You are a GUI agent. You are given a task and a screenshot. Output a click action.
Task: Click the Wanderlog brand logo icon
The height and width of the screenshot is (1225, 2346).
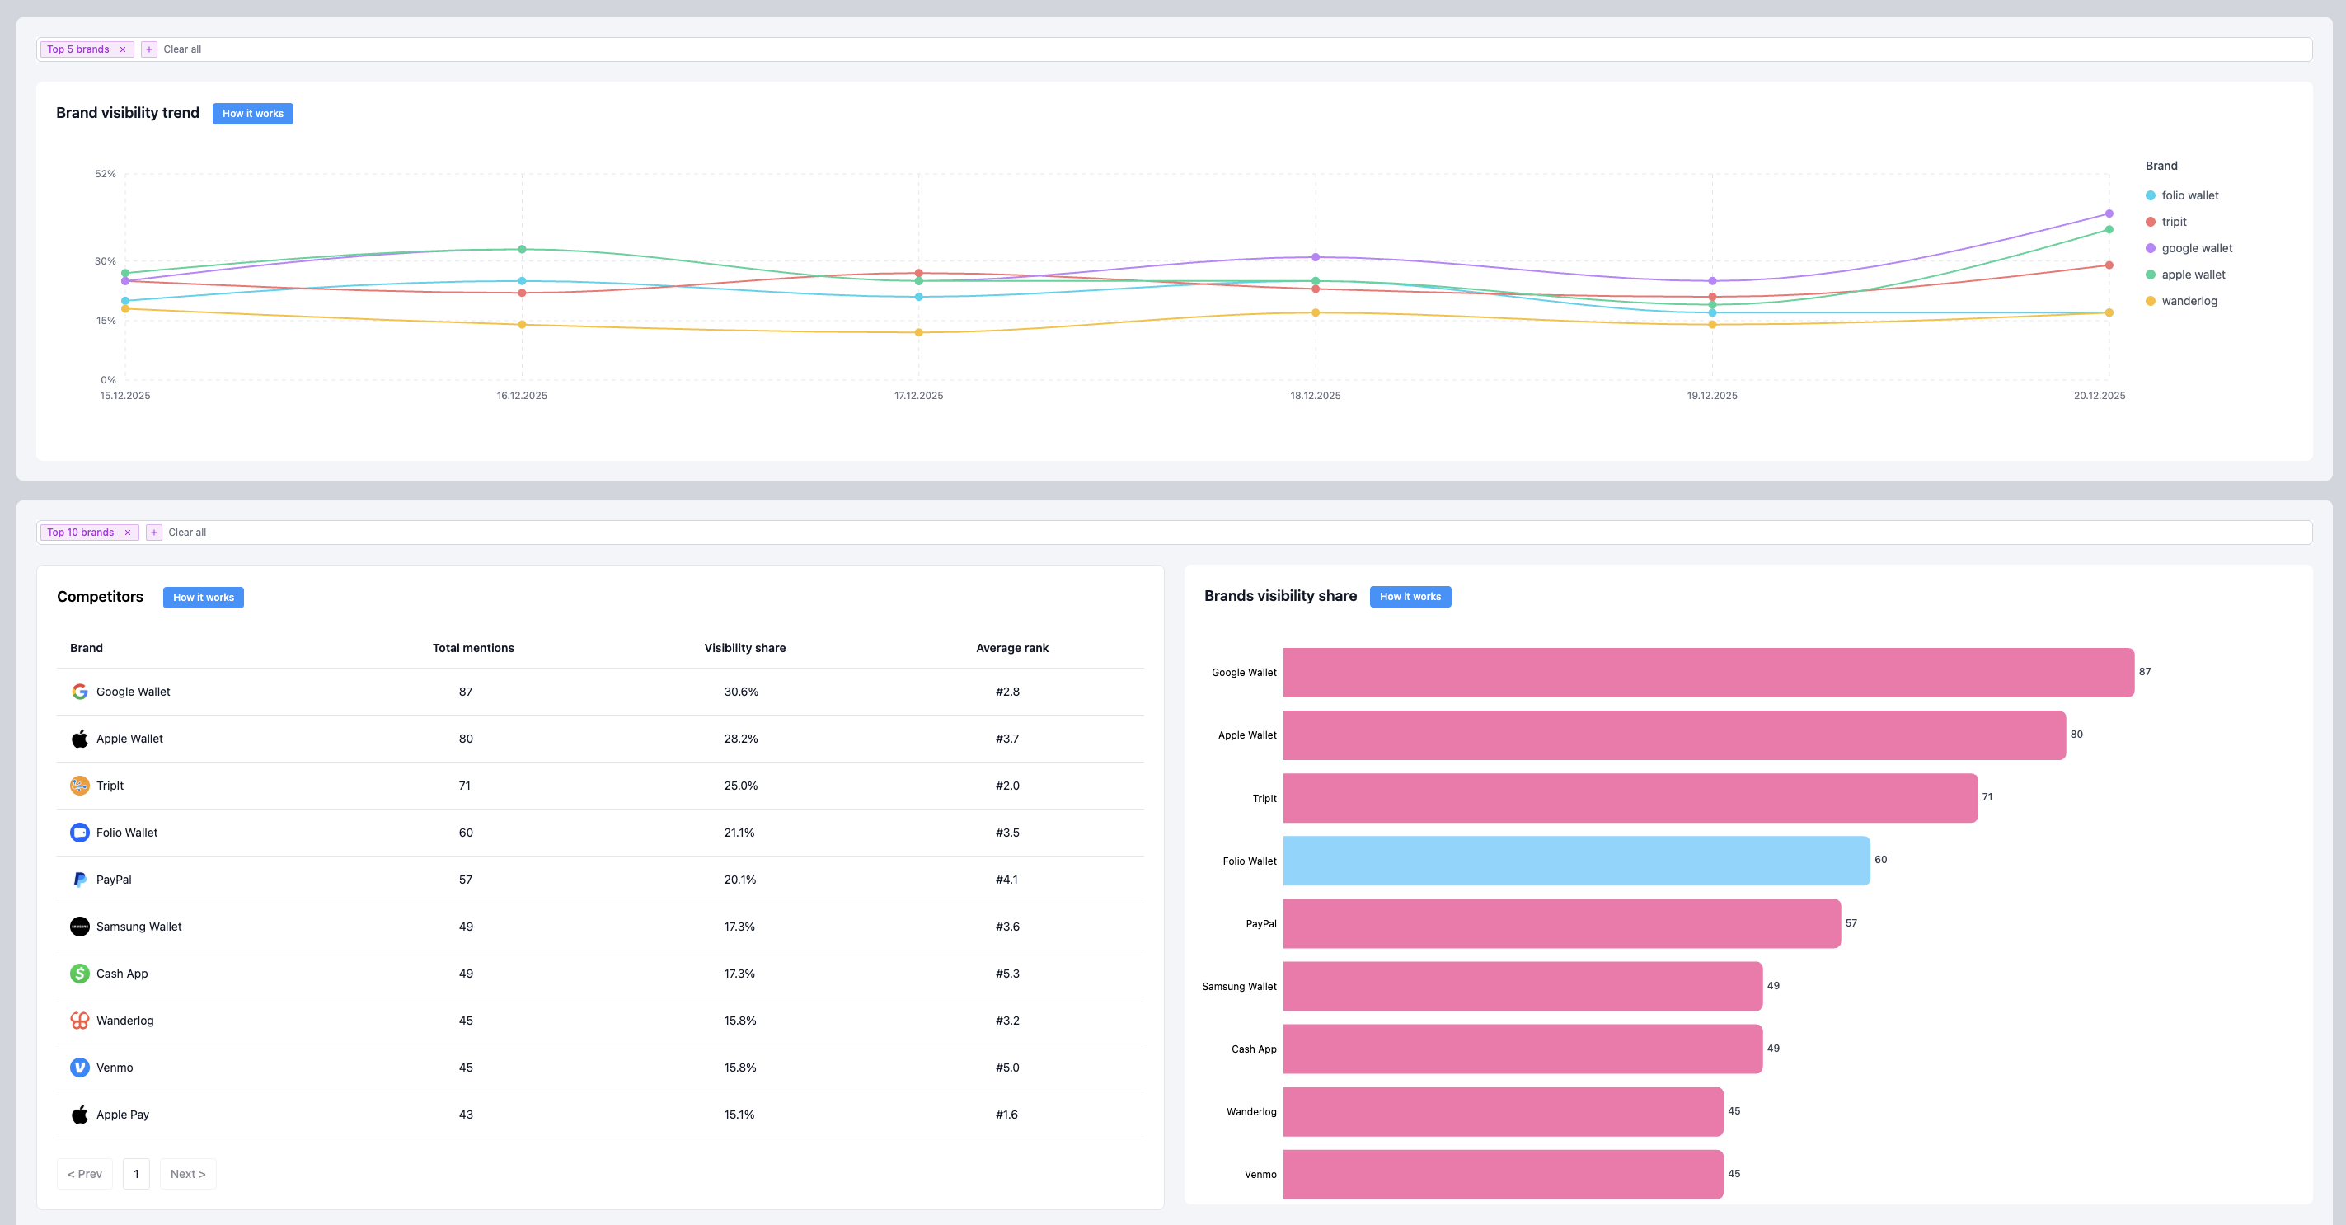pos(80,1020)
